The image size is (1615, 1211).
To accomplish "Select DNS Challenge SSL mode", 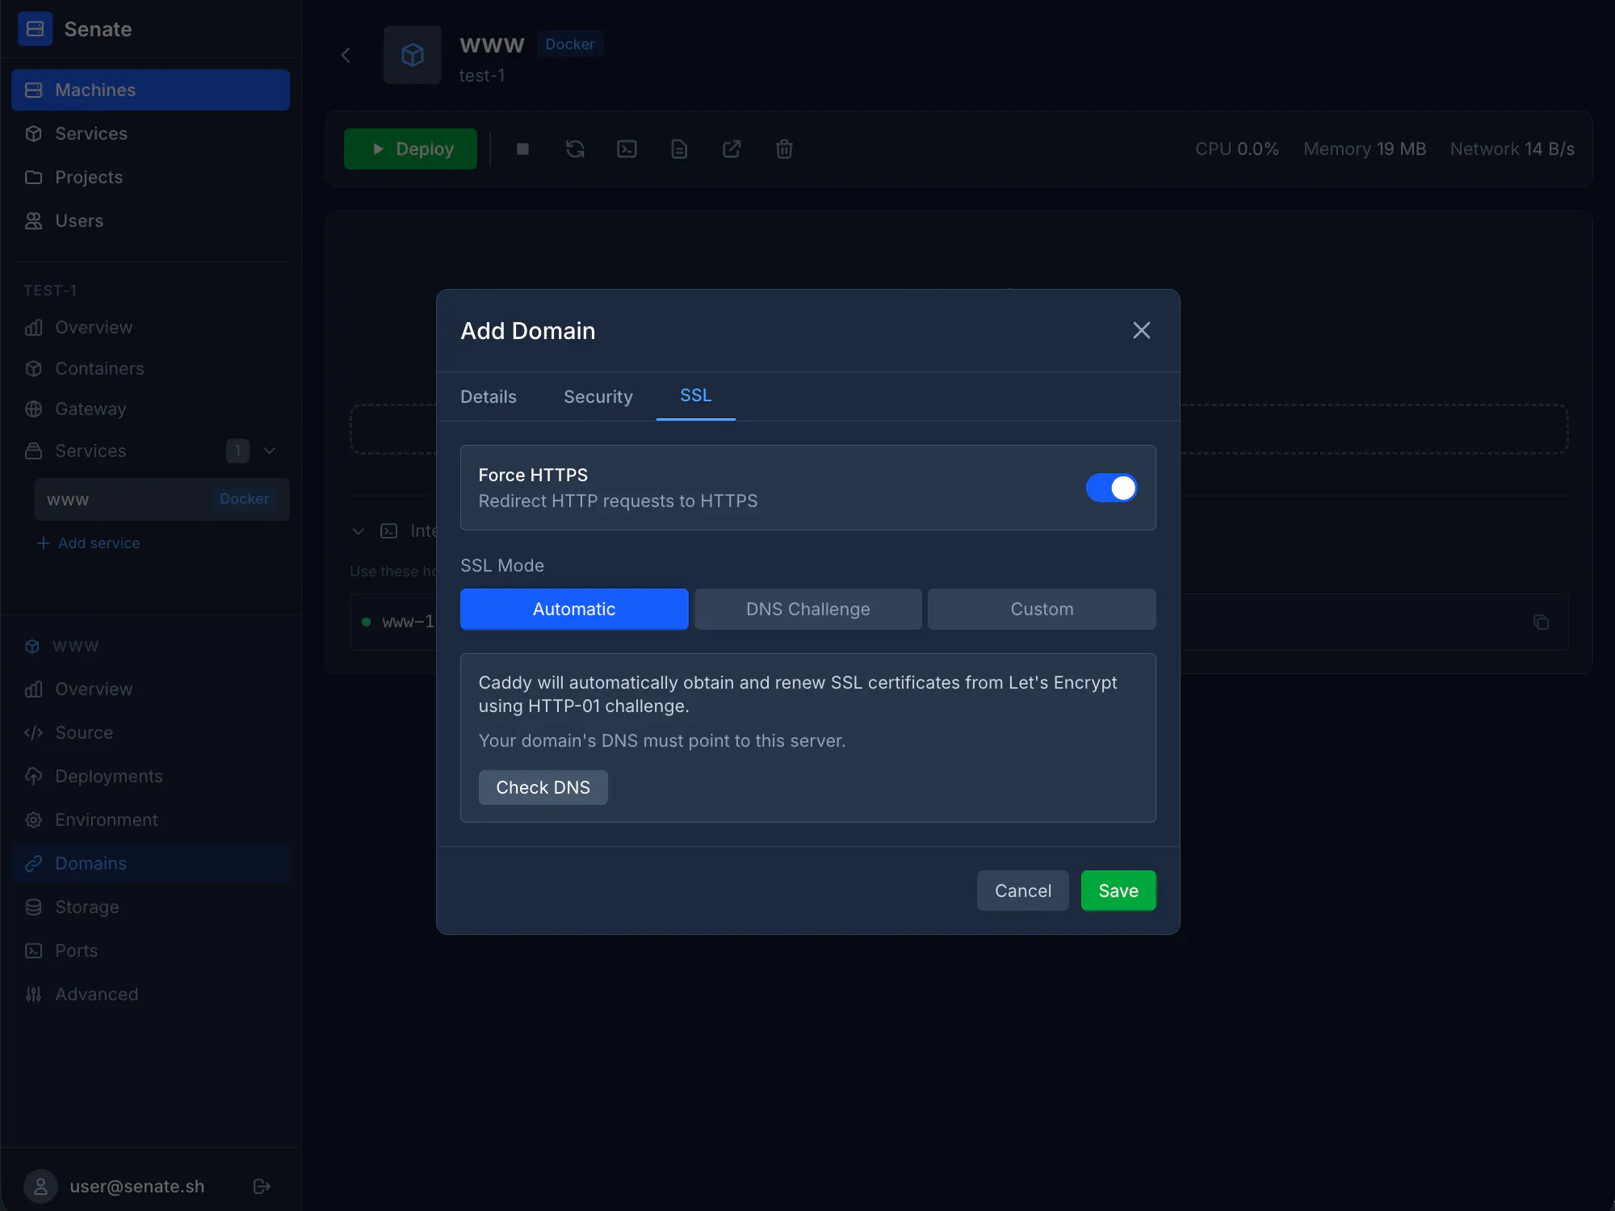I will [807, 609].
